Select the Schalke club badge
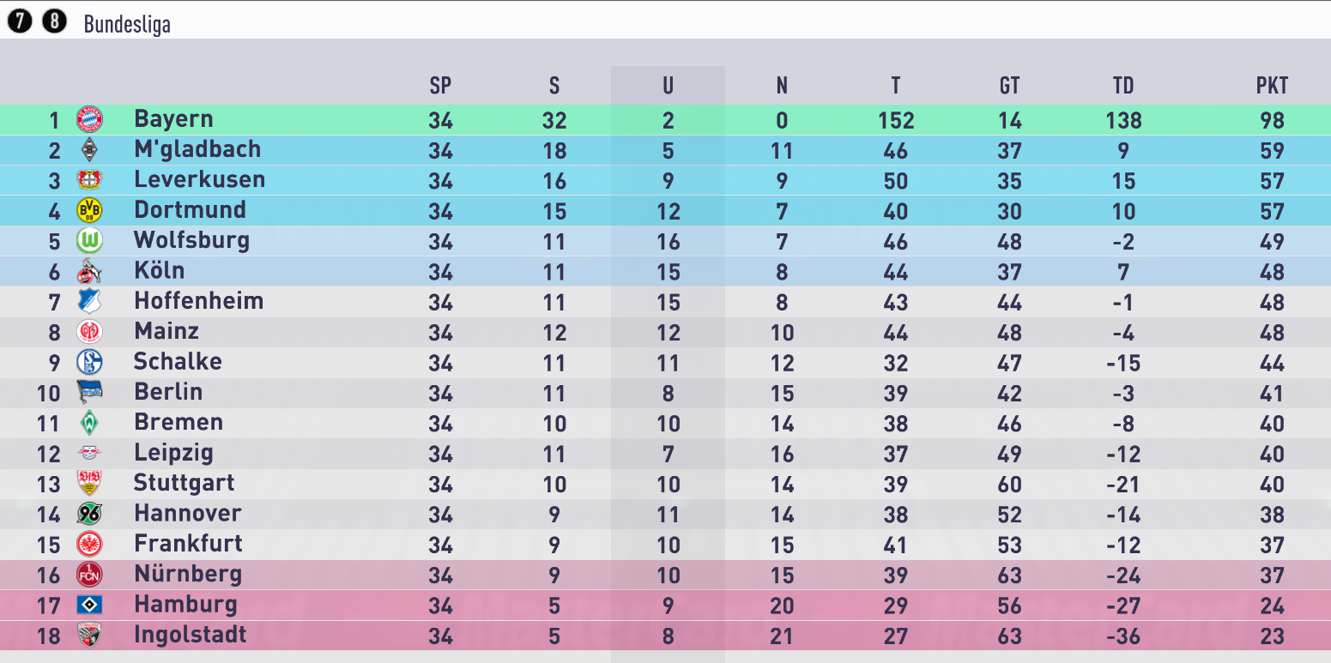 coord(89,362)
